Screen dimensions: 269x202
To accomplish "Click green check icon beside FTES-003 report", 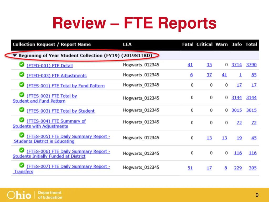I will pyautogui.click(x=22, y=110).
